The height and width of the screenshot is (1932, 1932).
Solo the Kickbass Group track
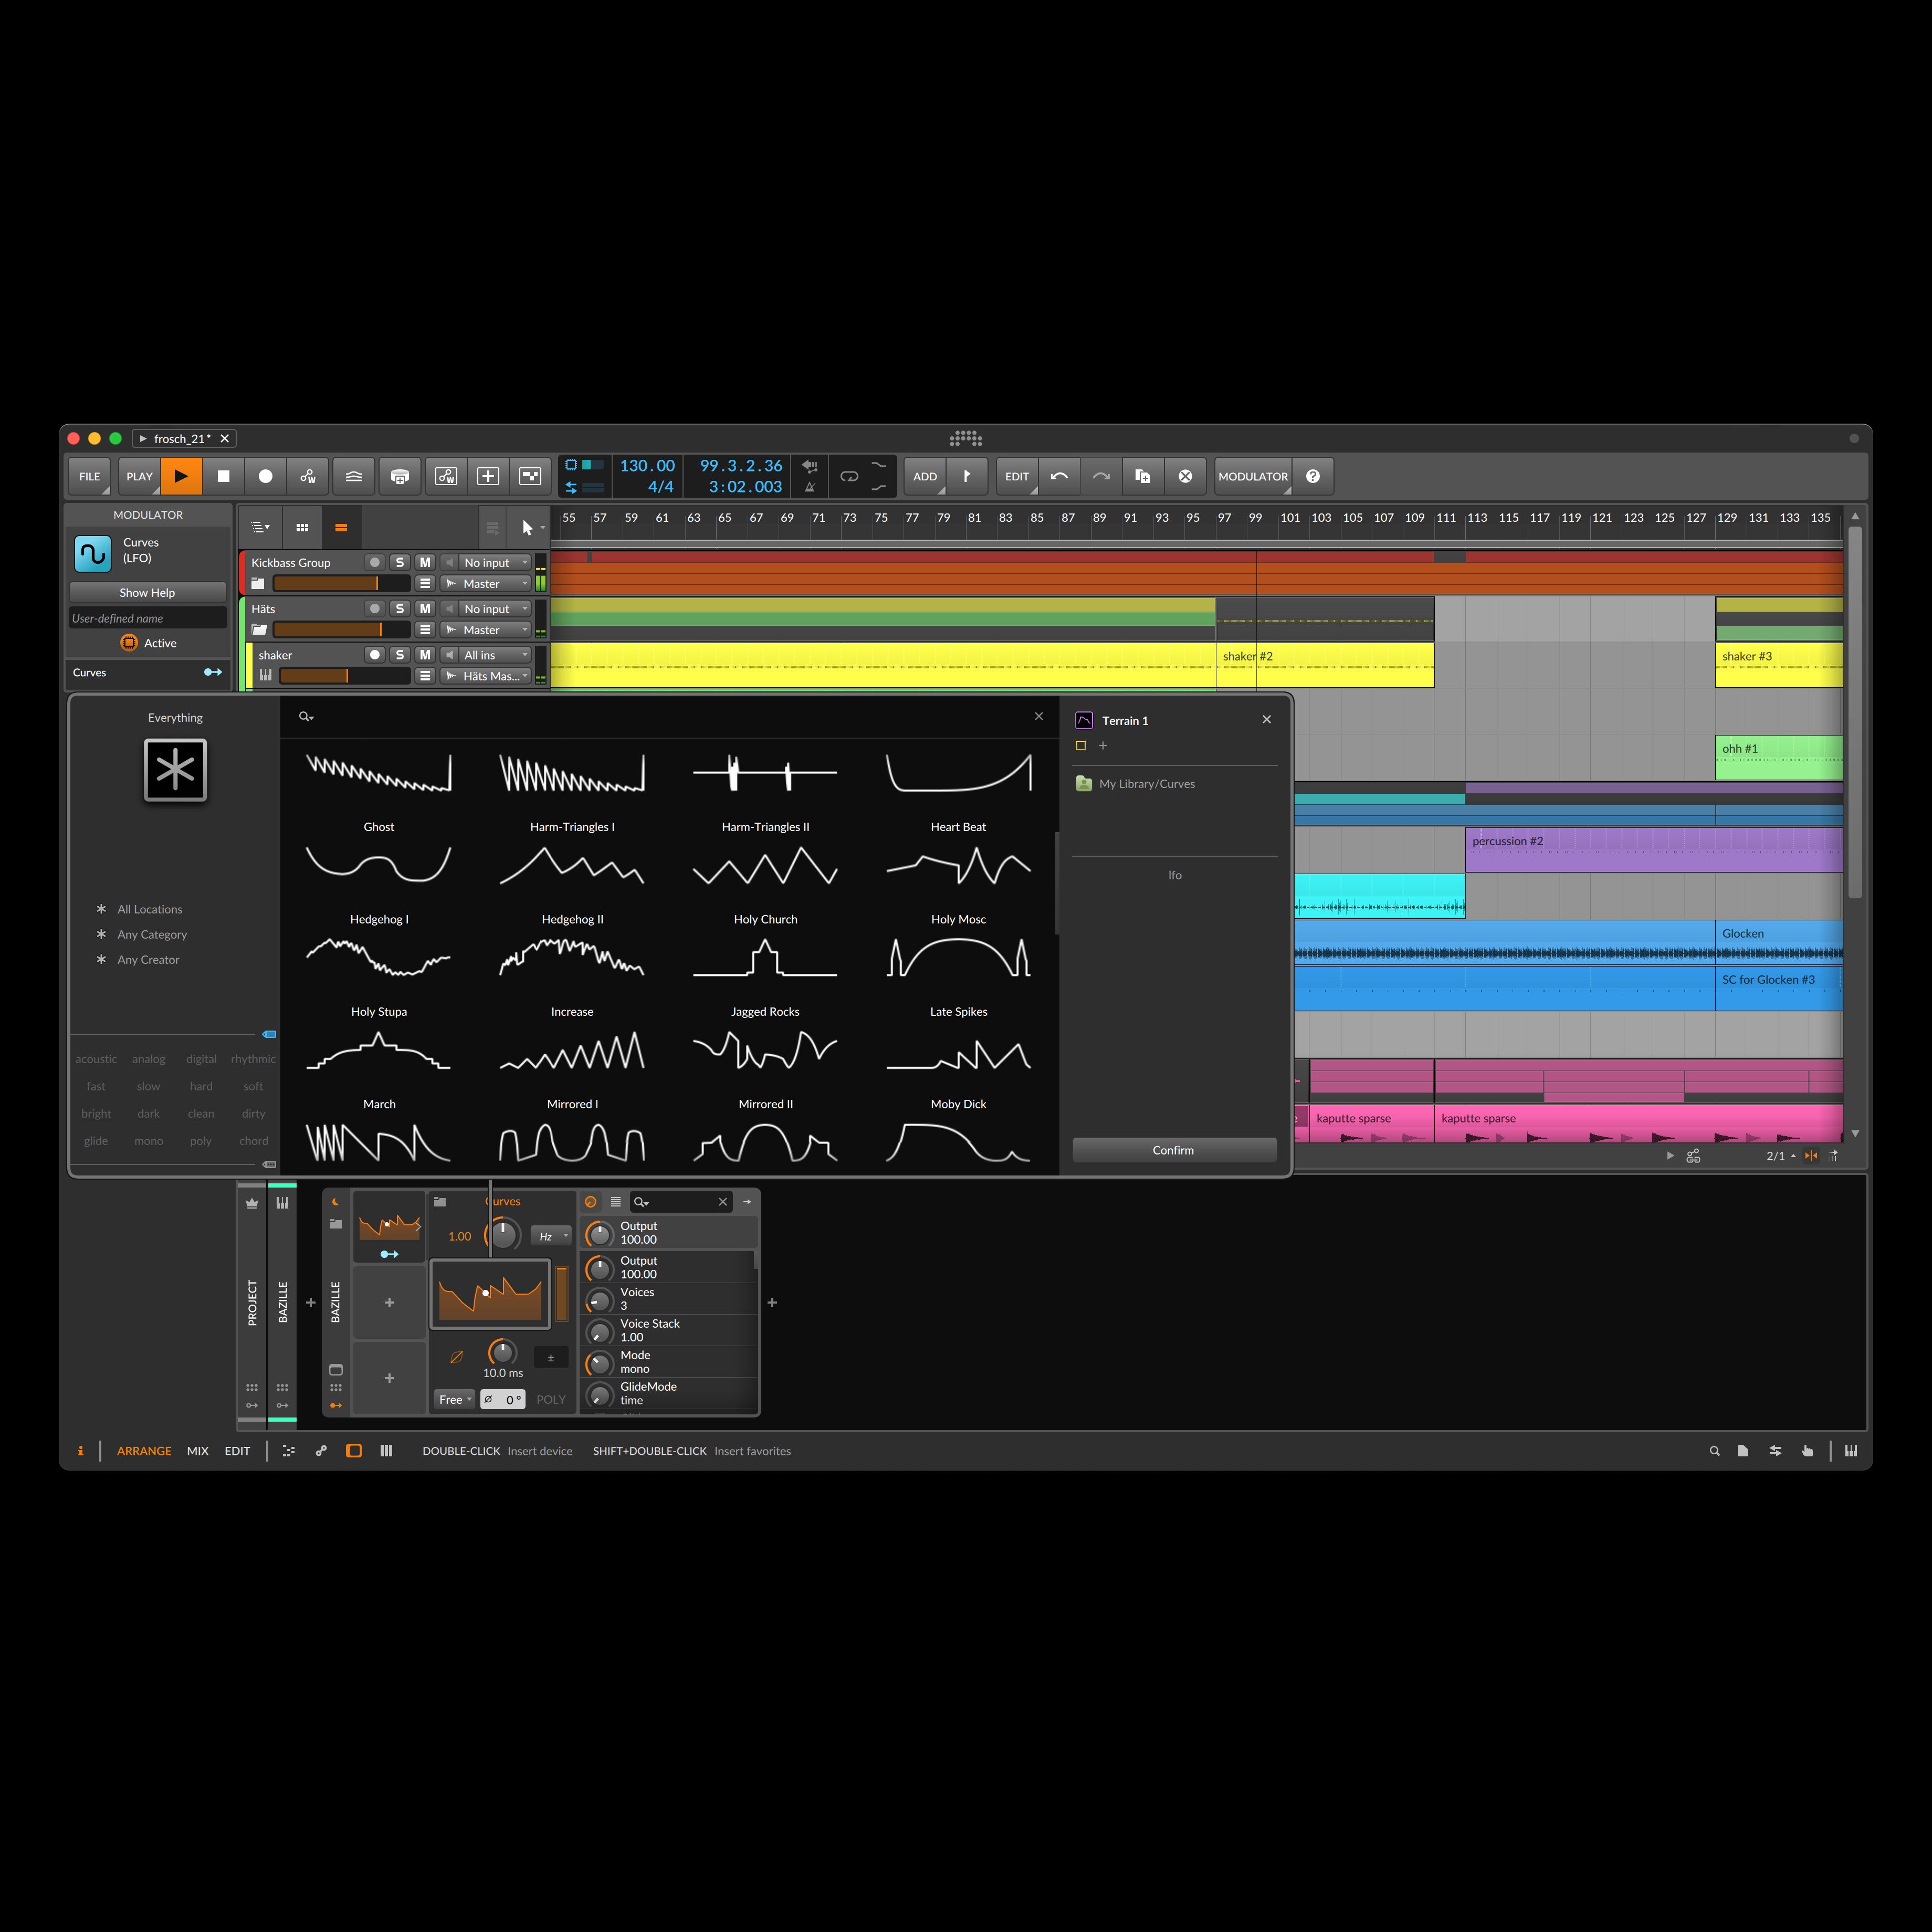click(x=400, y=562)
